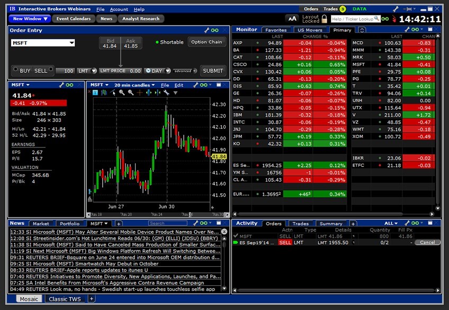Open Monitor panel wrench settings
Screen dimensions: 449x310
[407, 29]
